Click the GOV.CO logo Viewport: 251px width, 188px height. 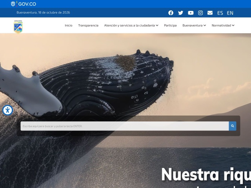click(x=24, y=4)
